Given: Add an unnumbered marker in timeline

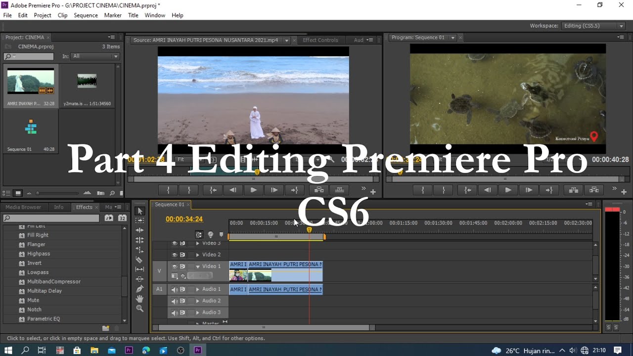Looking at the screenshot, I should (221, 235).
